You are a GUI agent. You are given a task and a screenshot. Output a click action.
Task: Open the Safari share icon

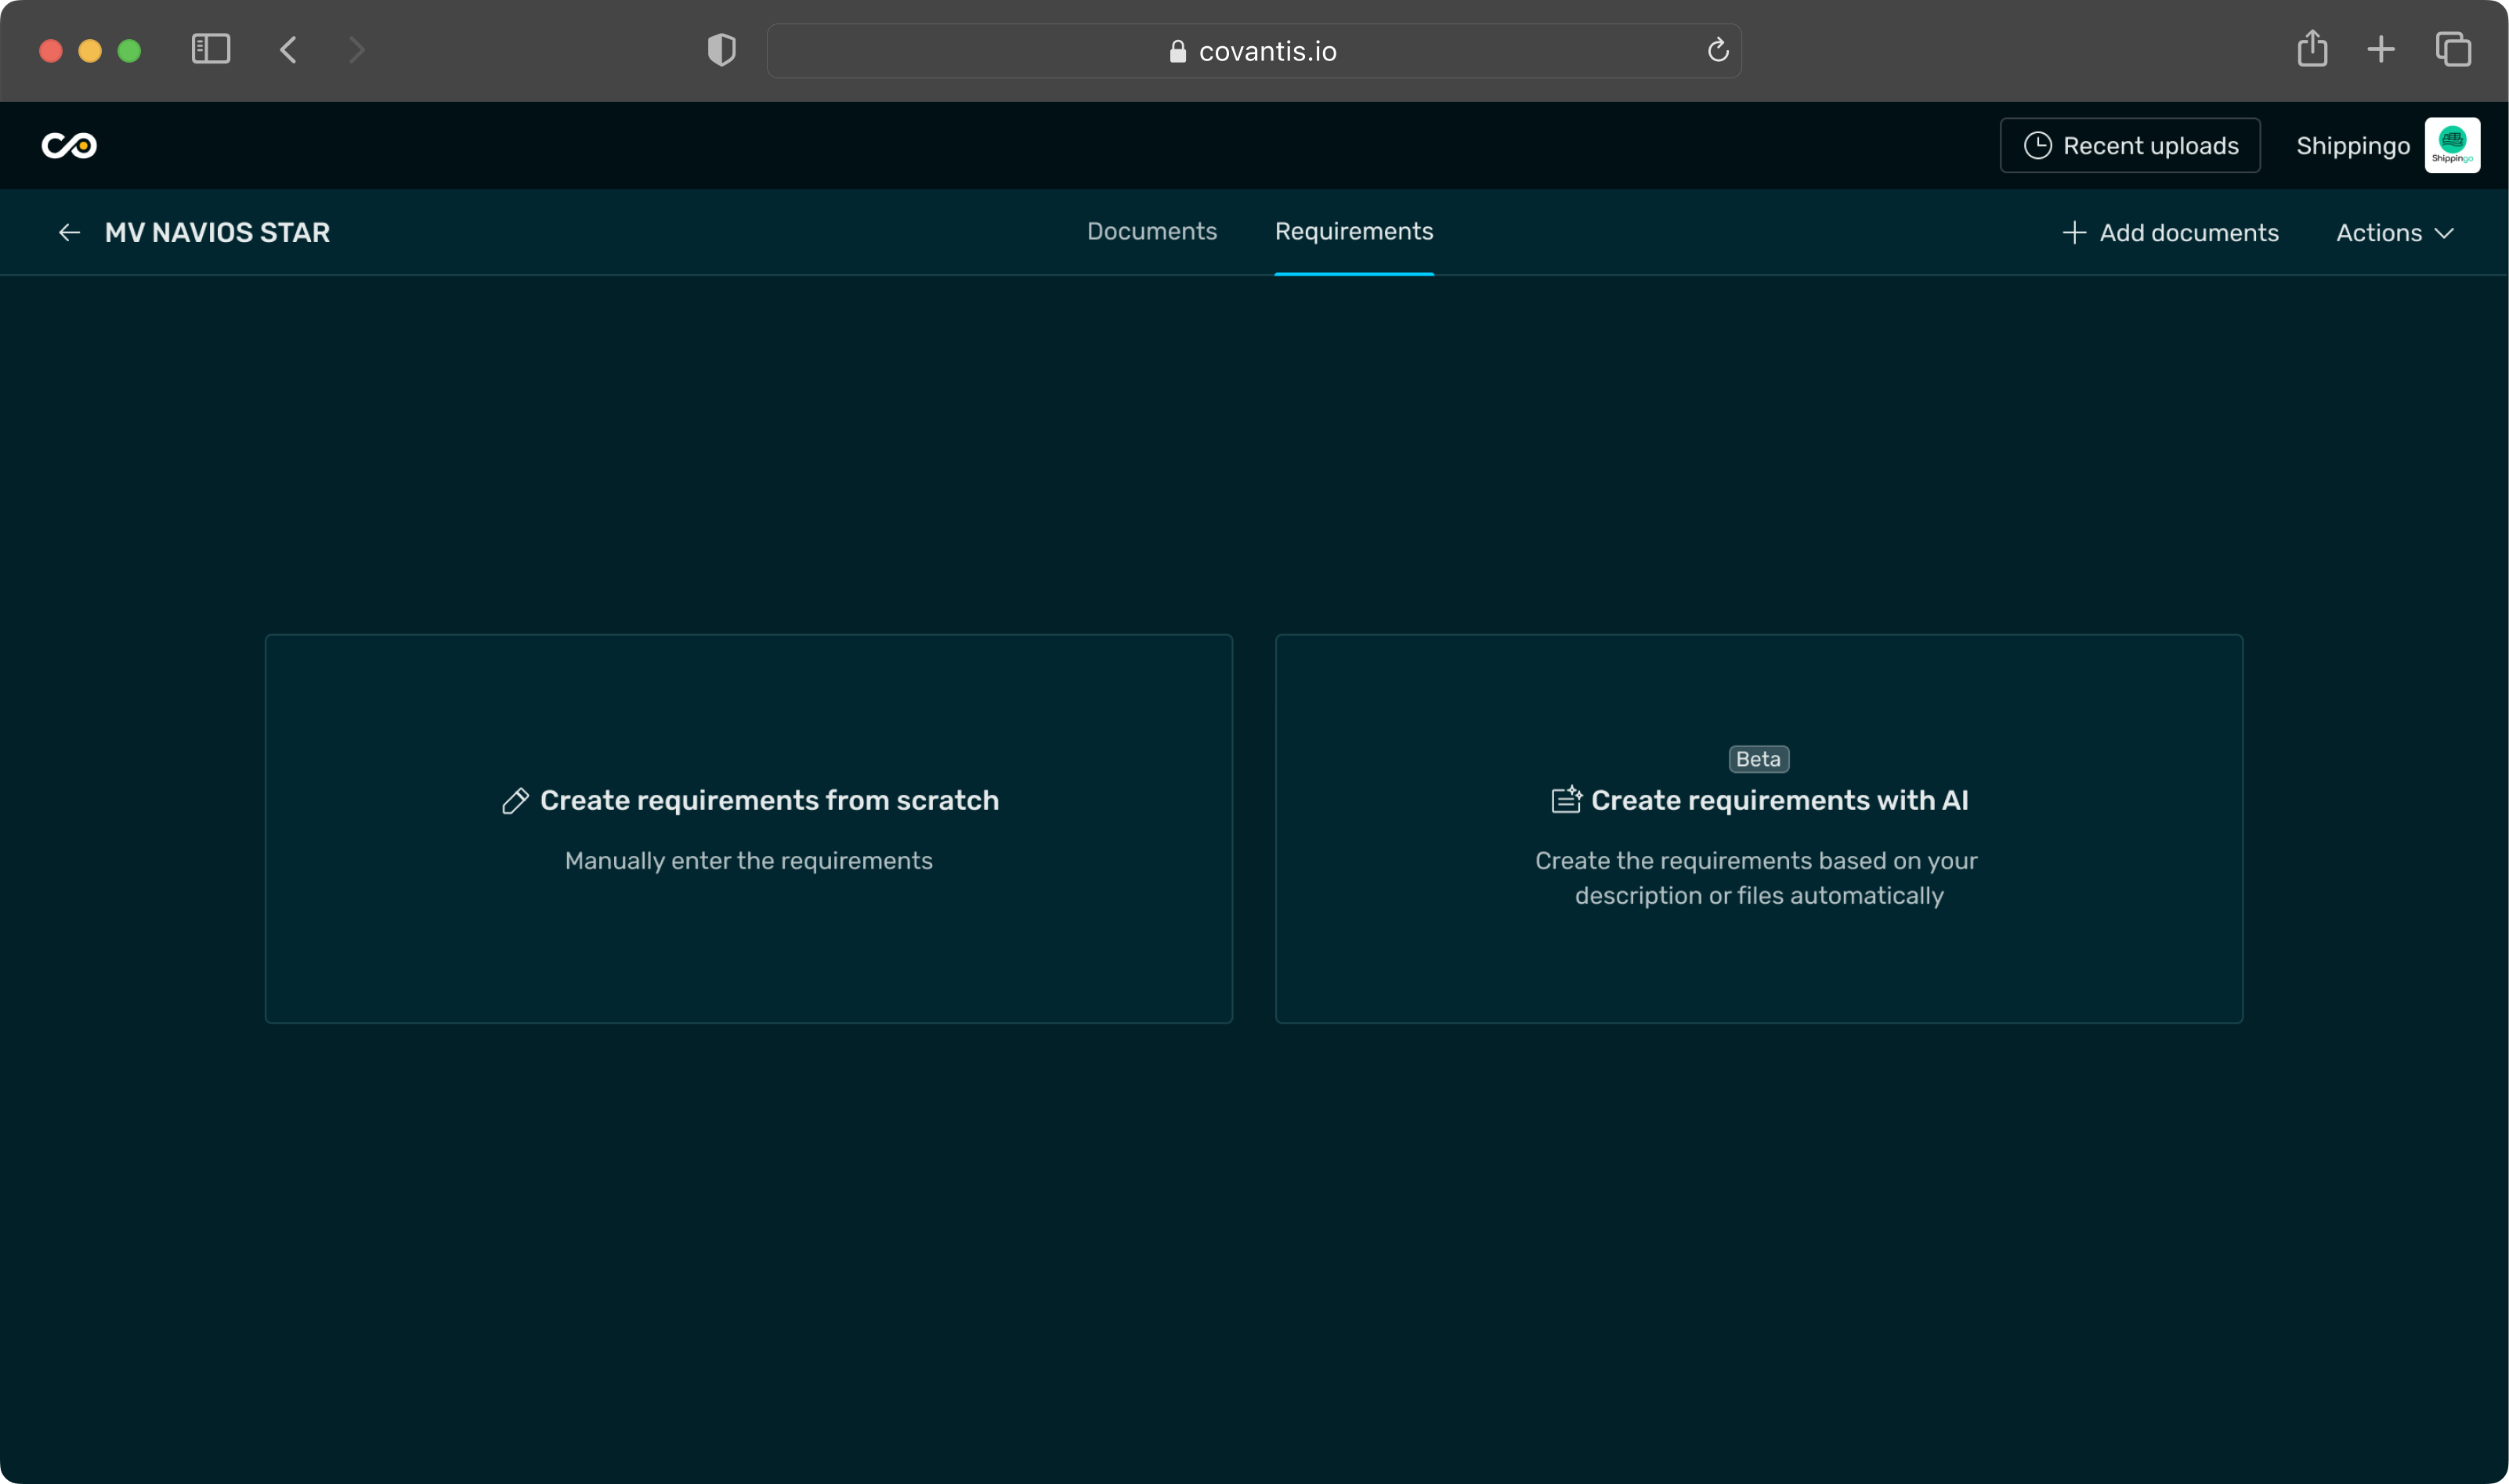click(2312, 49)
